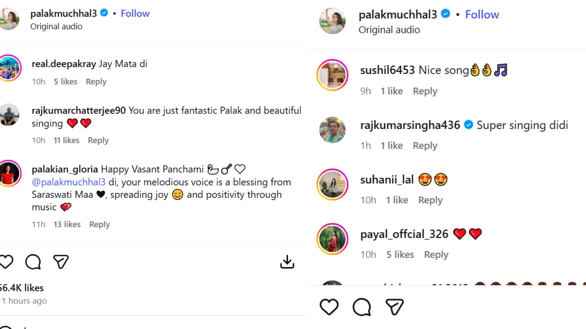Click the right panel share arrow icon
586x329 pixels.
coord(394,306)
